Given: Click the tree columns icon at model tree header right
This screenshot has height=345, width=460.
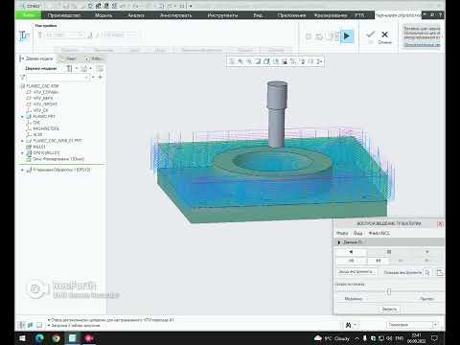Looking at the screenshot, I should click(x=100, y=68).
